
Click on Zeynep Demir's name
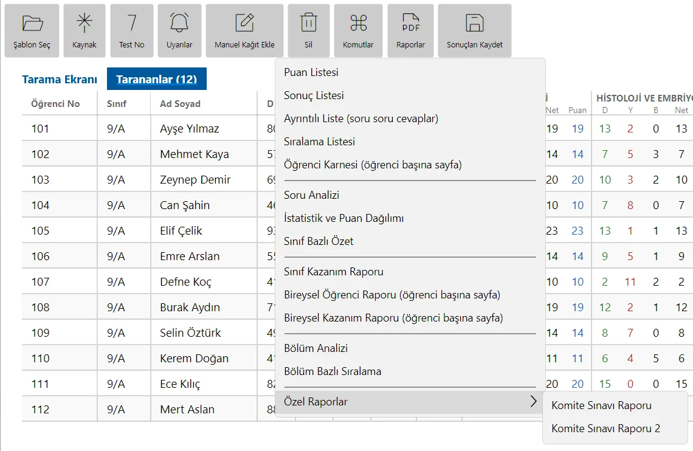[x=195, y=180]
